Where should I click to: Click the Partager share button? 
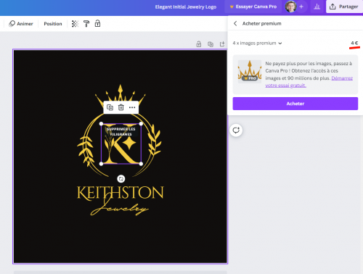coord(344,7)
